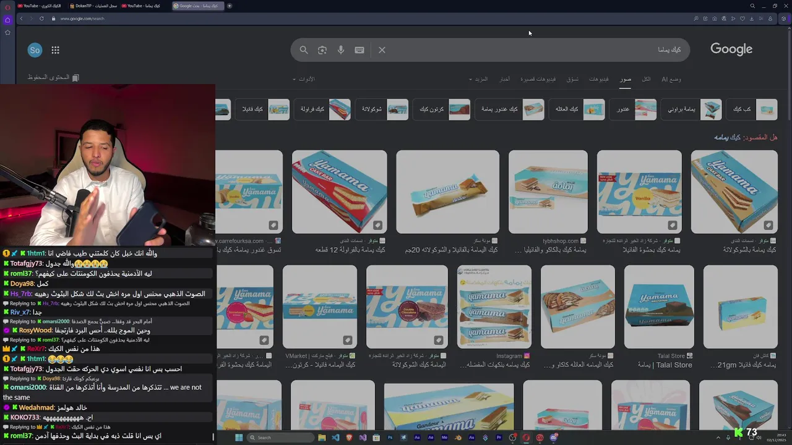Open saved content bookmark link

(53, 77)
